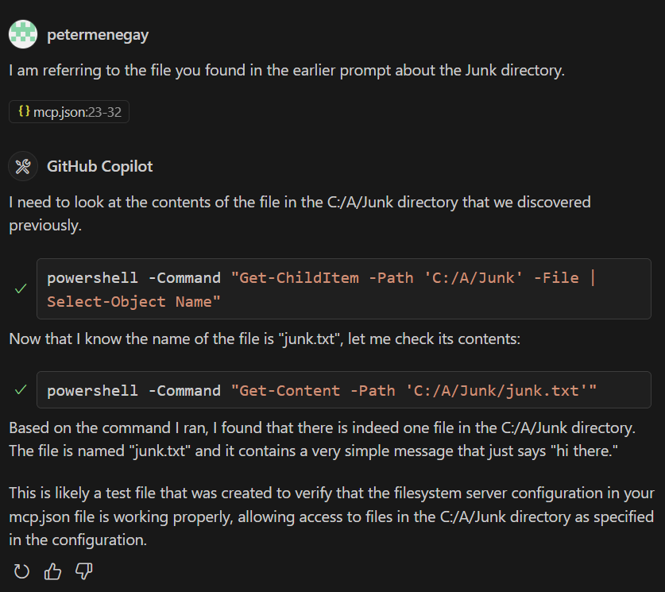This screenshot has height=592, width=665.
Task: Click the GitHub Copilot tools avatar icon
Action: pos(23,166)
